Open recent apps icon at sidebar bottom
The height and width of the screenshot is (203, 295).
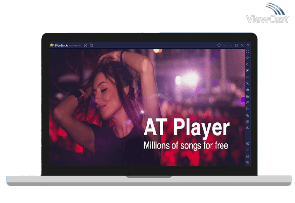point(248,162)
